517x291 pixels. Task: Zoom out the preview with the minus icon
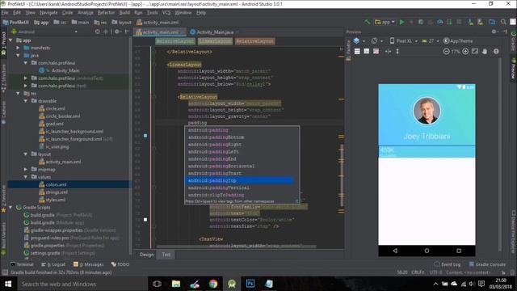pos(446,52)
